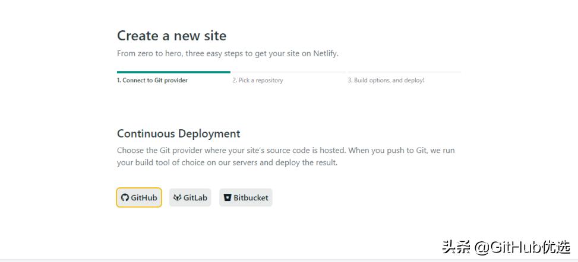
Task: Open step 1 Connect to Git provider
Action: [152, 80]
